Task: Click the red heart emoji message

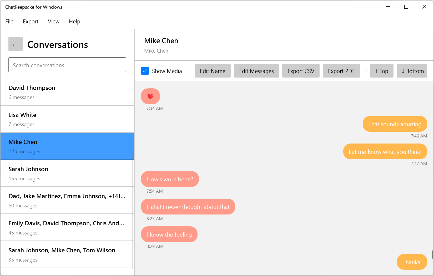Action: (x=150, y=96)
